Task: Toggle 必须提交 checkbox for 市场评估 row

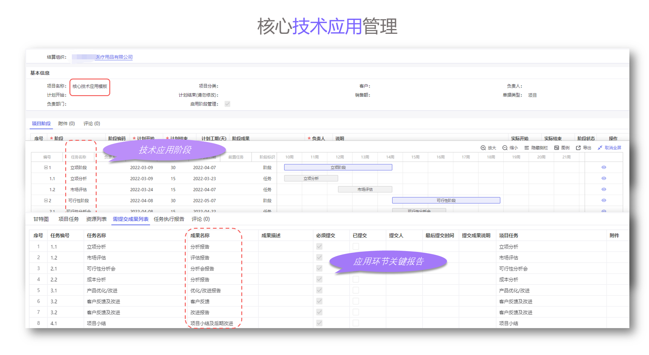Action: 319,257
